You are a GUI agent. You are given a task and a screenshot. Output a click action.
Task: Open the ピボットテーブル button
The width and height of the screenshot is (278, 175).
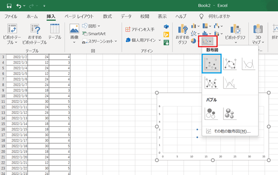12,34
